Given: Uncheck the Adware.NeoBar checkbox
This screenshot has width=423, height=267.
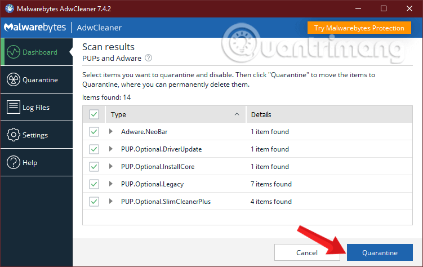Looking at the screenshot, I should [94, 132].
